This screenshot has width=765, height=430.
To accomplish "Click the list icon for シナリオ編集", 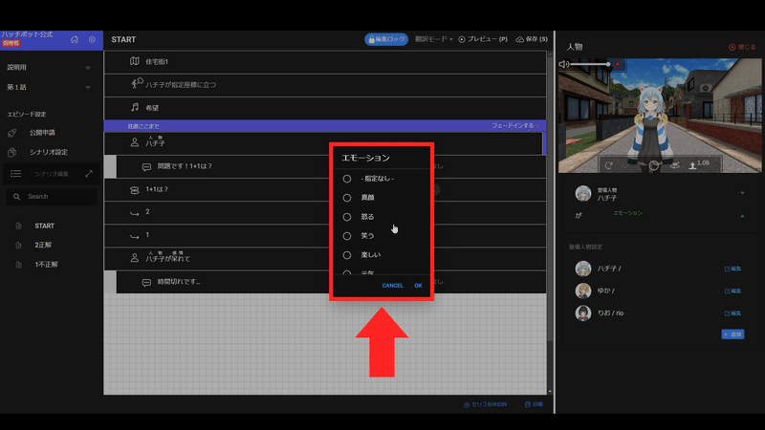I will point(16,174).
